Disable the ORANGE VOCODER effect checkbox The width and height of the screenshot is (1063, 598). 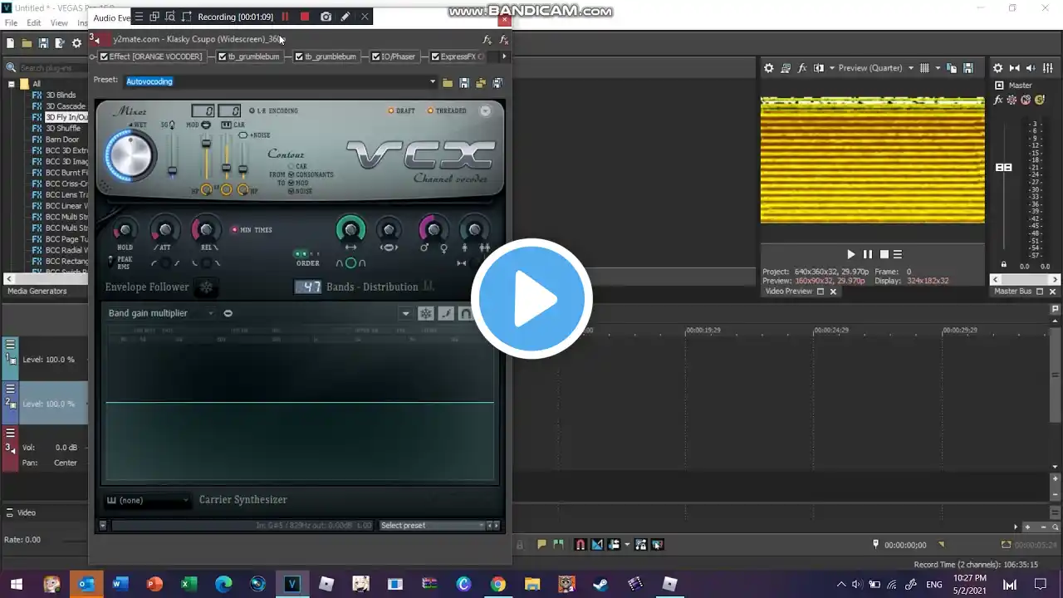click(104, 56)
